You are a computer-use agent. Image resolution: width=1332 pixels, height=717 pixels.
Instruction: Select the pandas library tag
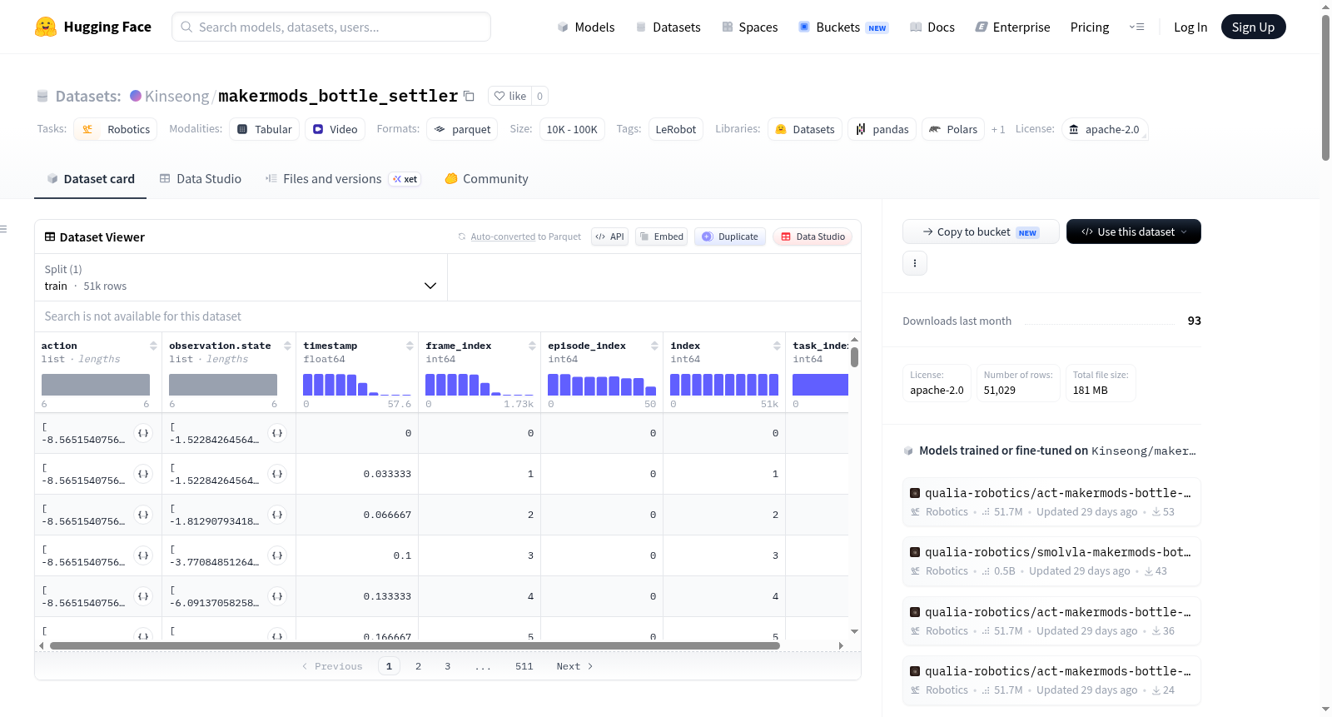[x=882, y=129]
